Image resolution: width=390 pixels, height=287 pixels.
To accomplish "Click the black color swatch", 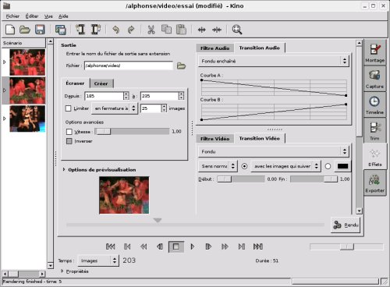I will click(x=342, y=166).
